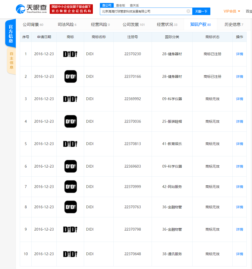The height and width of the screenshot is (269, 252).
Task: Select registration number 22369992
Action: pos(133,99)
